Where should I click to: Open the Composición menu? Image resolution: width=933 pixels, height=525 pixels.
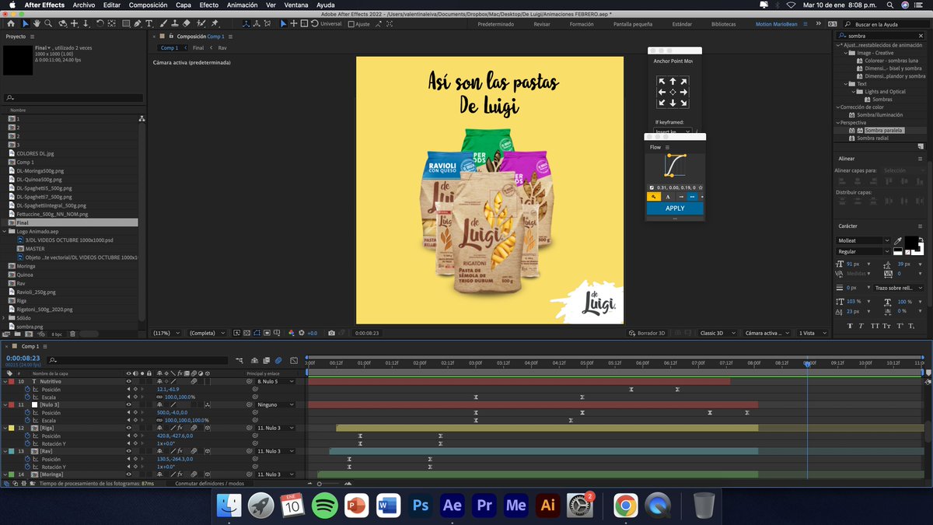pos(149,4)
